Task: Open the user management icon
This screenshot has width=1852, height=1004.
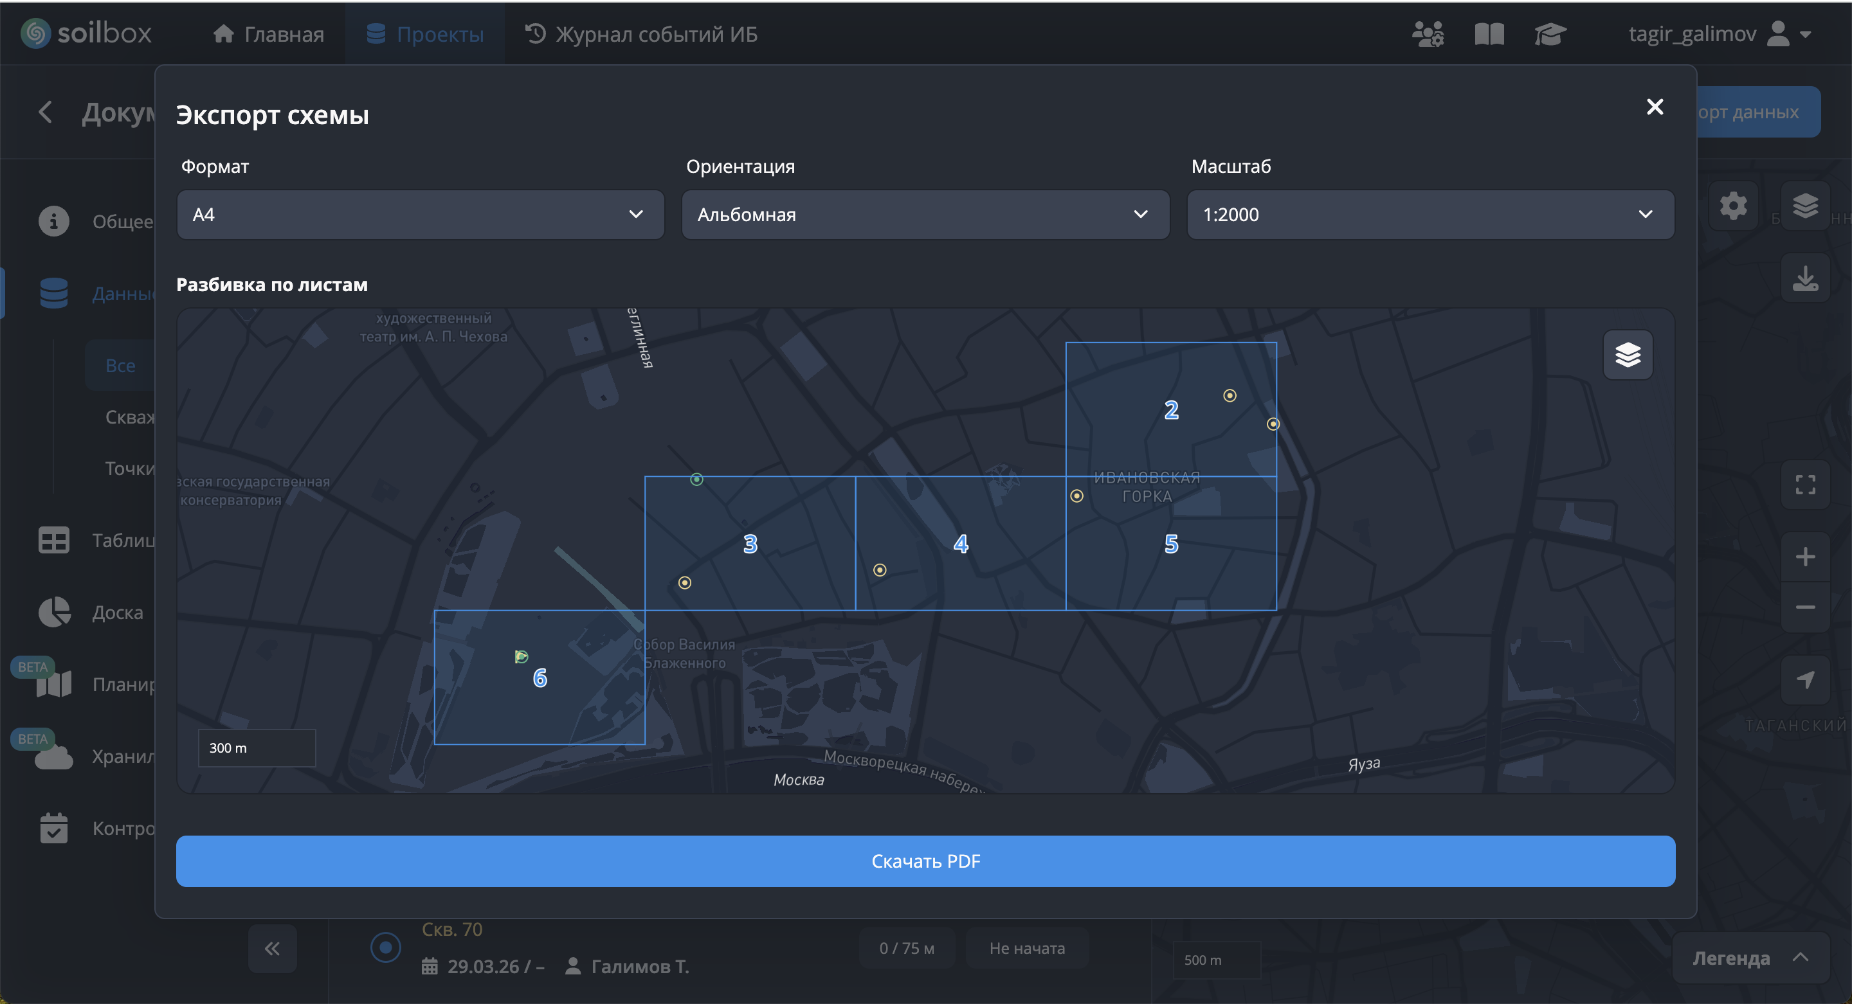Action: [1428, 34]
